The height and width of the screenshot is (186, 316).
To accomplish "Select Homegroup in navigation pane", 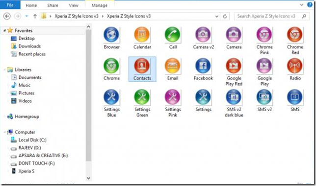I will click(27, 116).
